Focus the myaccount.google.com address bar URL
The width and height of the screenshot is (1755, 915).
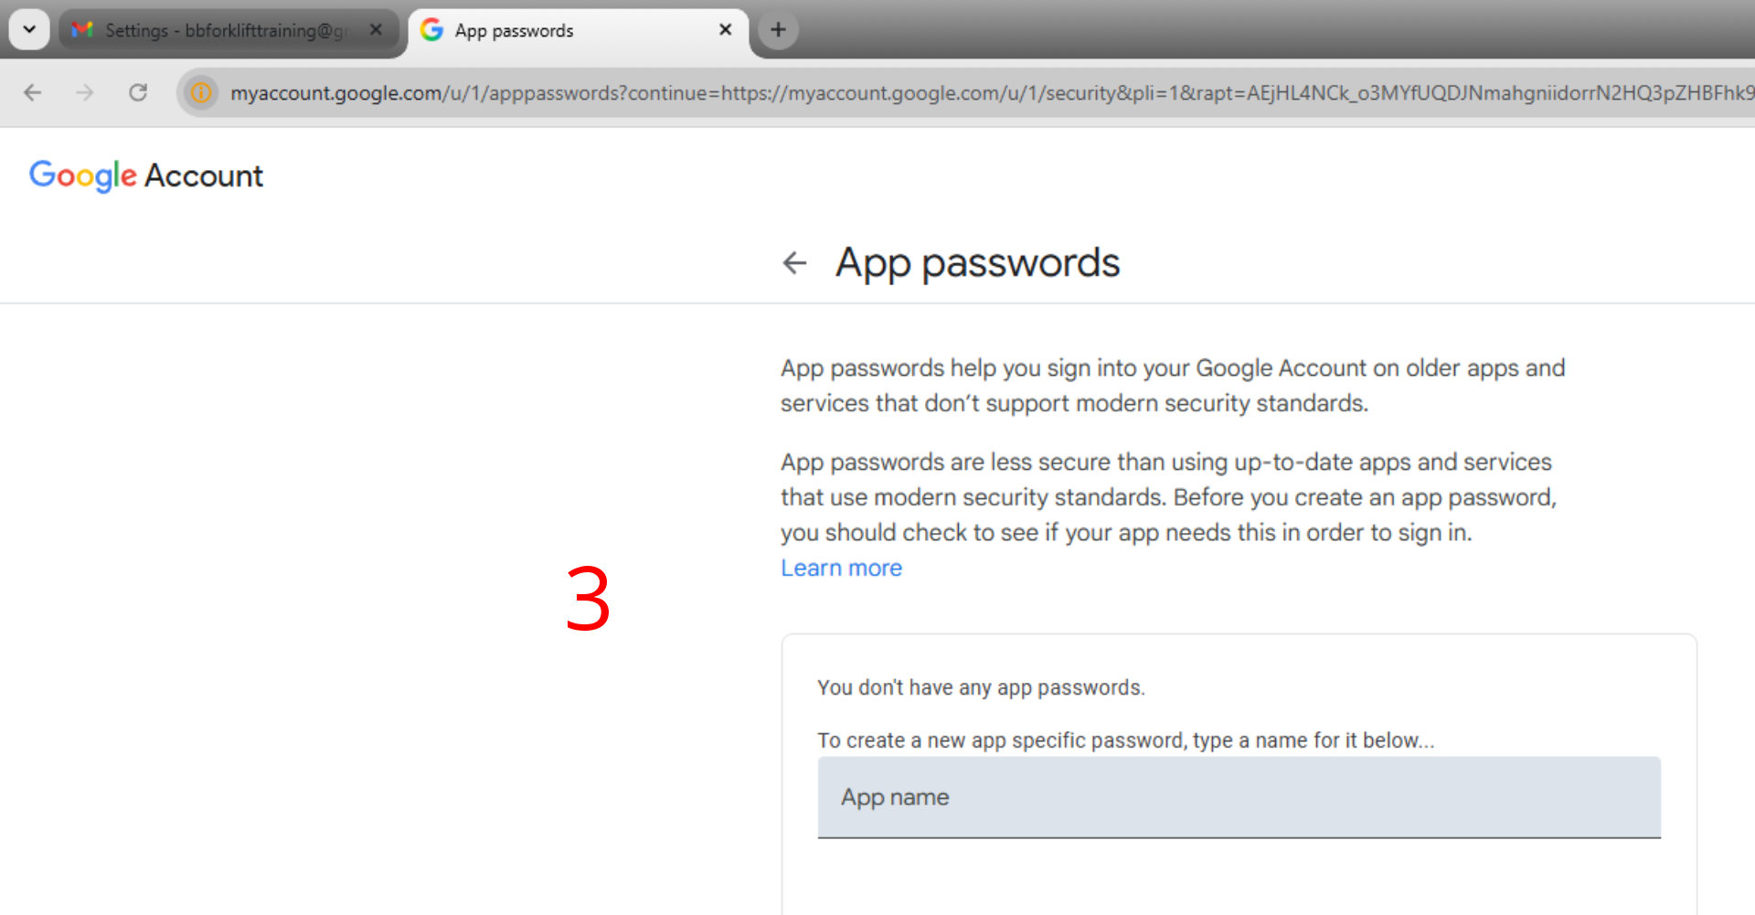point(914,92)
